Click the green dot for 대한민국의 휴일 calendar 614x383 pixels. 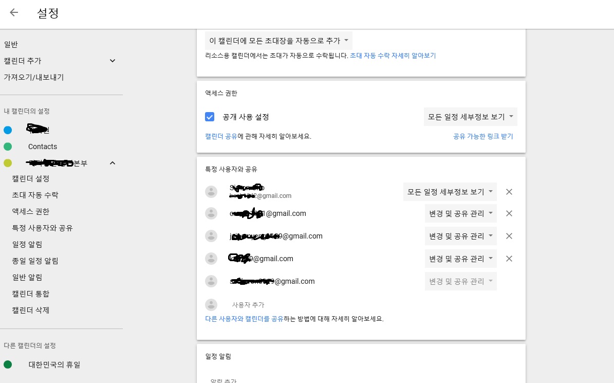[x=8, y=364]
